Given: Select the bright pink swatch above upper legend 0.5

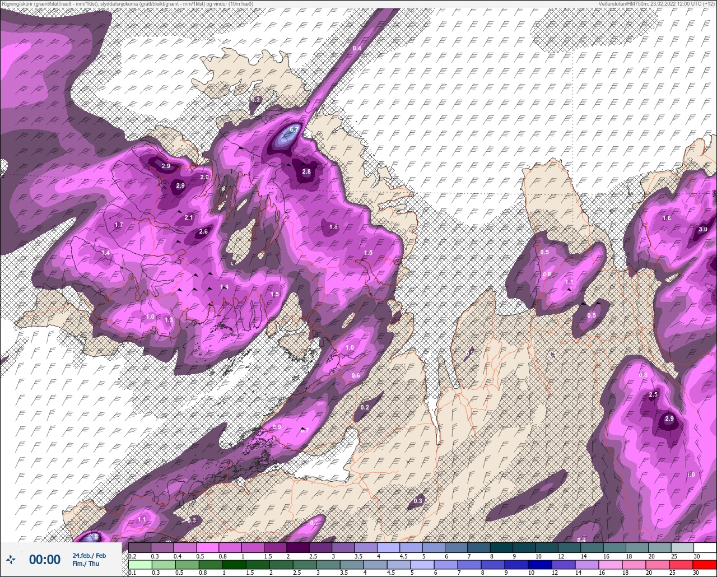Looking at the screenshot, I should (x=207, y=547).
